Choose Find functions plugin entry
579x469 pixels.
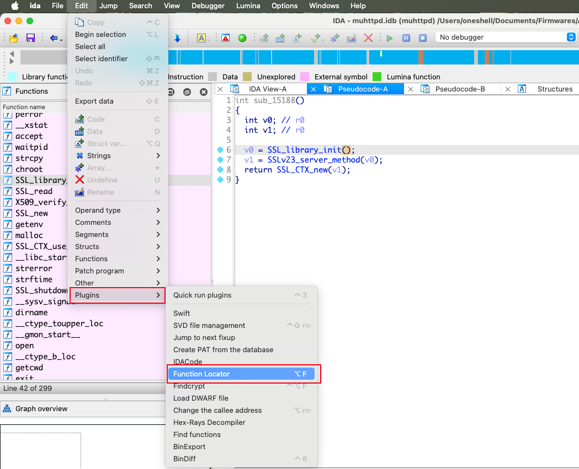241,434
